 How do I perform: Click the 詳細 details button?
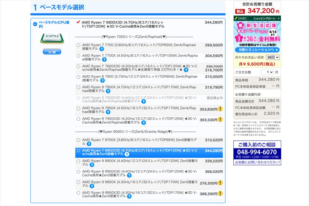pos(52,52)
